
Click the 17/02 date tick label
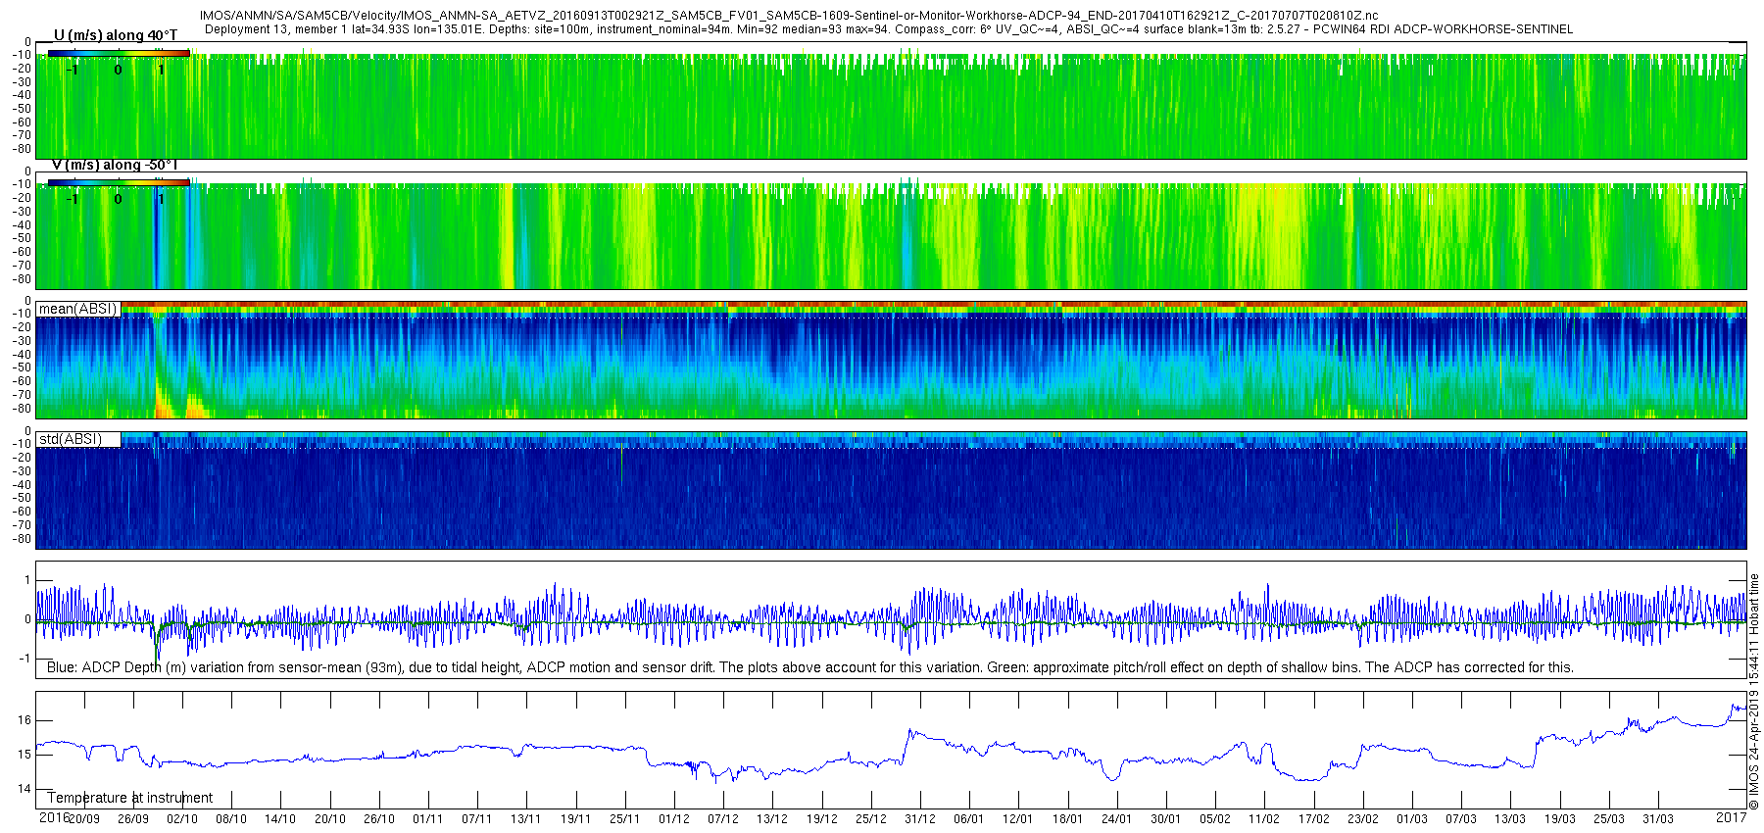click(1313, 819)
